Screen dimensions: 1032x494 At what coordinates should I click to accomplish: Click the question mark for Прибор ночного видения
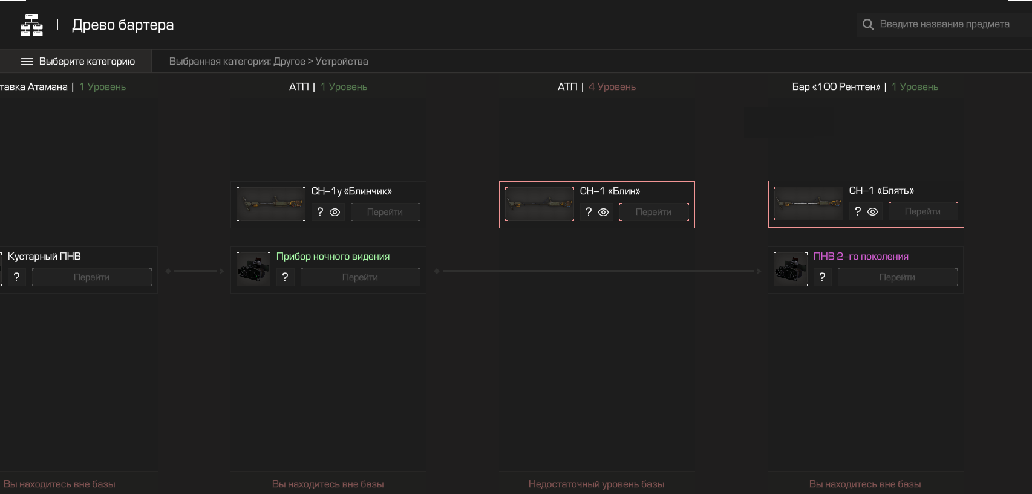click(285, 277)
